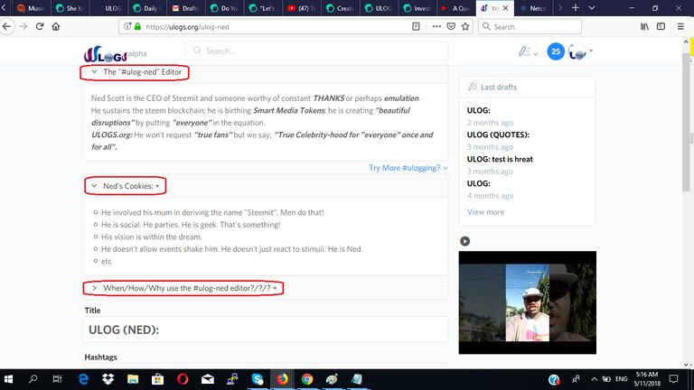Screen dimensions: 694x390
Task: Click the Title field containing ULOG (NED):
Action: pos(266,330)
